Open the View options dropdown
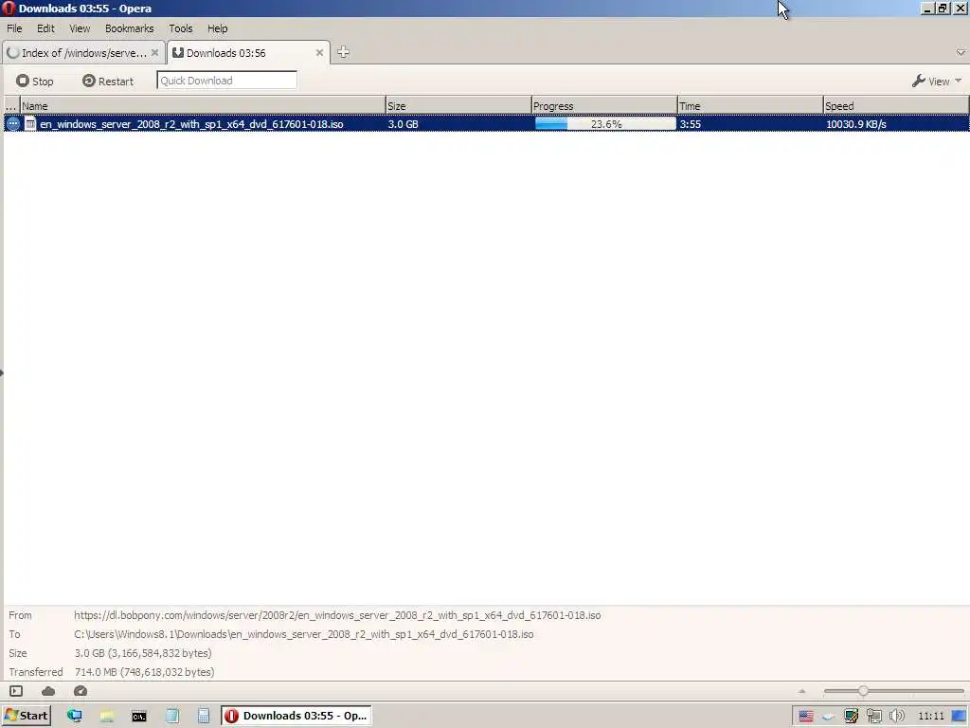Screen dimensions: 970x728 [x=936, y=82]
